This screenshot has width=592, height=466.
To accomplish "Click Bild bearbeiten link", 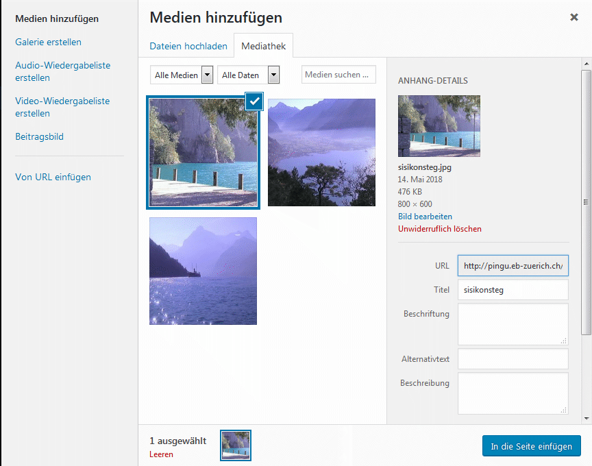I will 425,217.
